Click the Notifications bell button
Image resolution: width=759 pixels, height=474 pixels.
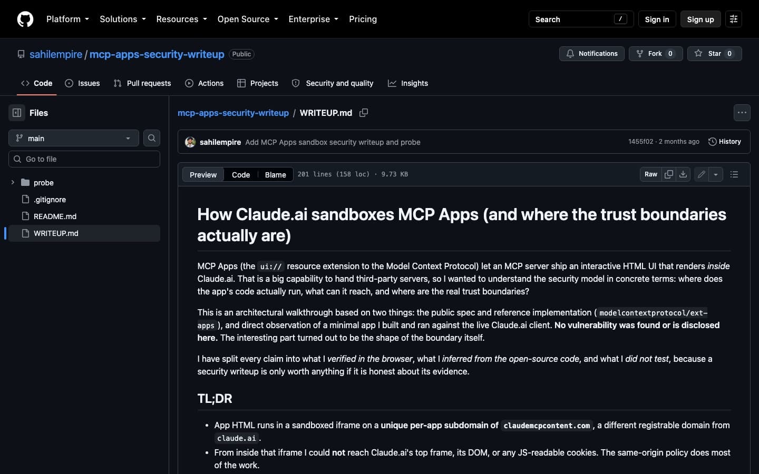point(592,54)
